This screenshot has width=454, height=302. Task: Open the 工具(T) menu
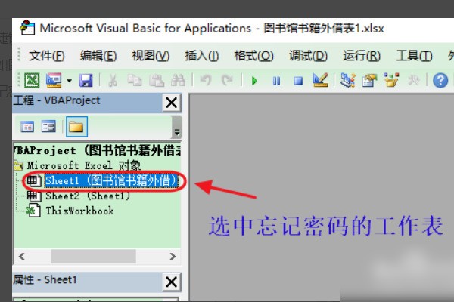pos(414,55)
